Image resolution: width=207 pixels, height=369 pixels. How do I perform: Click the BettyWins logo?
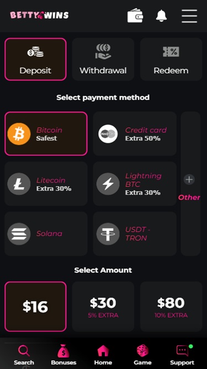(x=39, y=15)
